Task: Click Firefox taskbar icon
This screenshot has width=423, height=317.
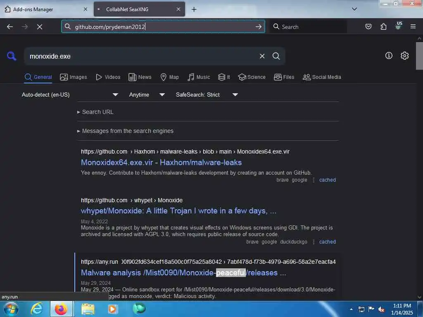Action: point(61,309)
